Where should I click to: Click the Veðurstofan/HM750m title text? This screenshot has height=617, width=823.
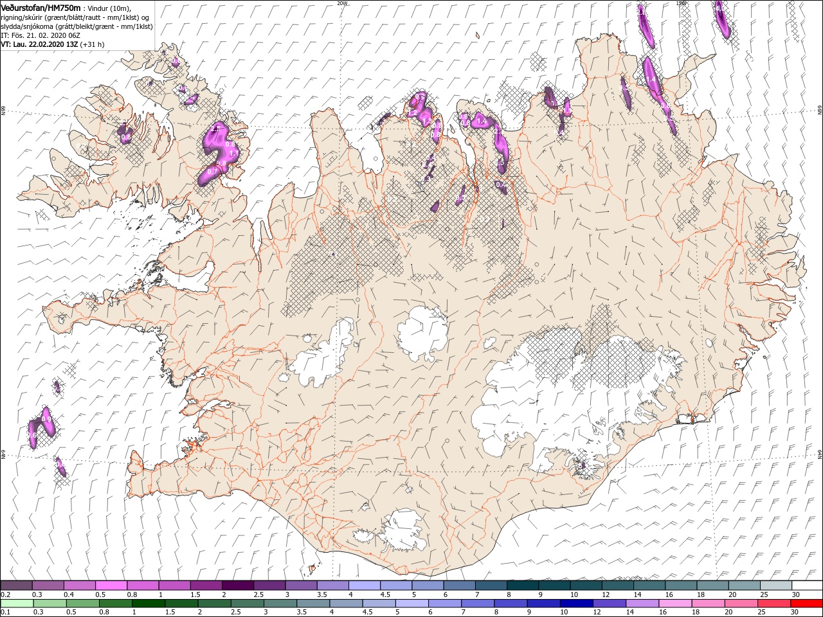tap(41, 7)
